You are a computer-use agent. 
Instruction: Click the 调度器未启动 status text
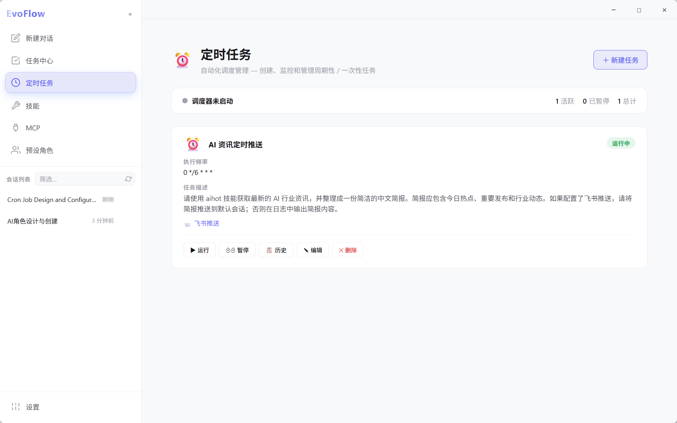(x=212, y=101)
